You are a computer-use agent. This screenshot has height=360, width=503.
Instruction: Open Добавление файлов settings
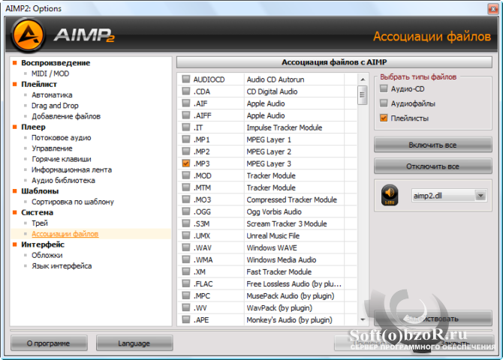click(x=66, y=116)
